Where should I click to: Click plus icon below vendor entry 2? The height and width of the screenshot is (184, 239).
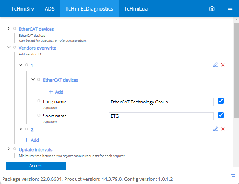pyautogui.click(x=26, y=140)
